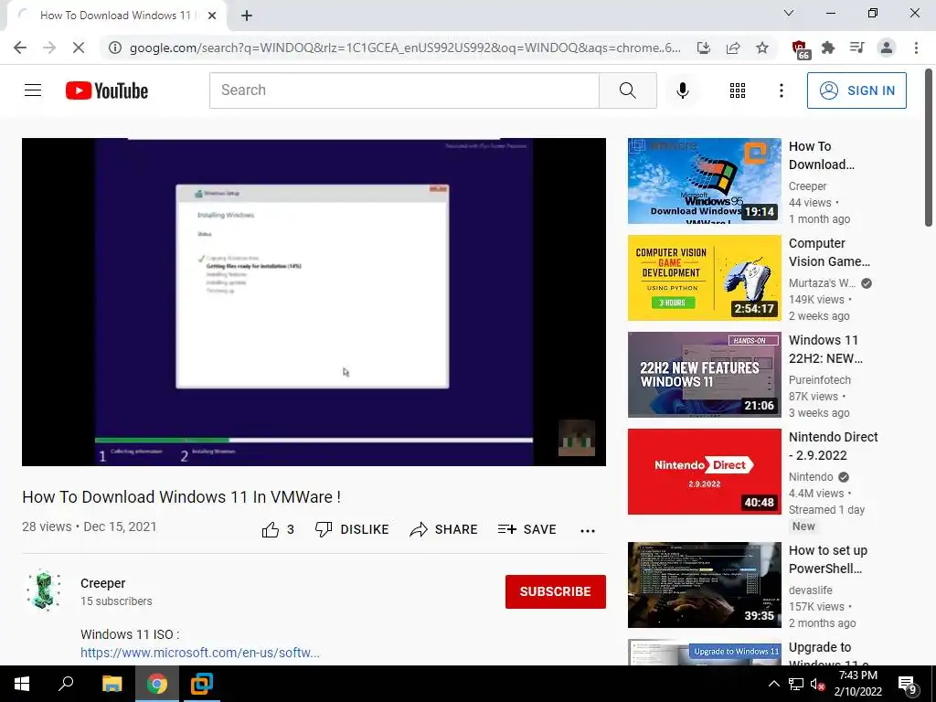
Task: Open the Creeper channel avatar
Action: tap(44, 591)
